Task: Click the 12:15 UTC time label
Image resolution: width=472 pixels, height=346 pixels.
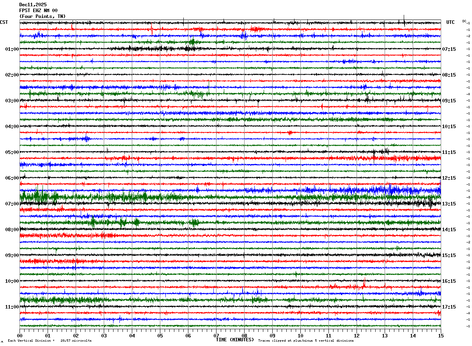Action: (449, 178)
